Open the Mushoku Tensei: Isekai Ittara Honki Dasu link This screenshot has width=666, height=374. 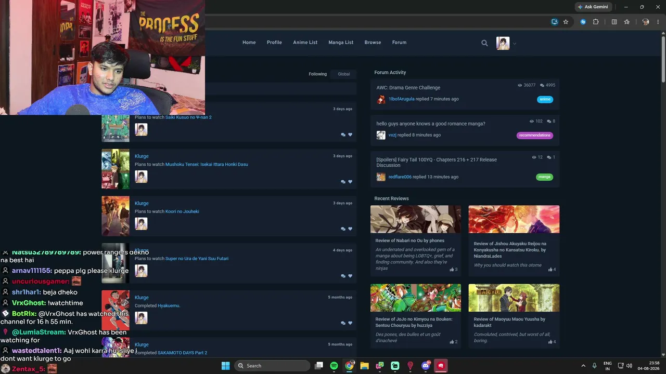coord(207,165)
